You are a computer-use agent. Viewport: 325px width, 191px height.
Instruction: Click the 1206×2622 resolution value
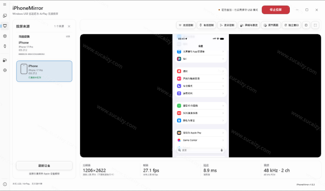[x=94, y=170]
